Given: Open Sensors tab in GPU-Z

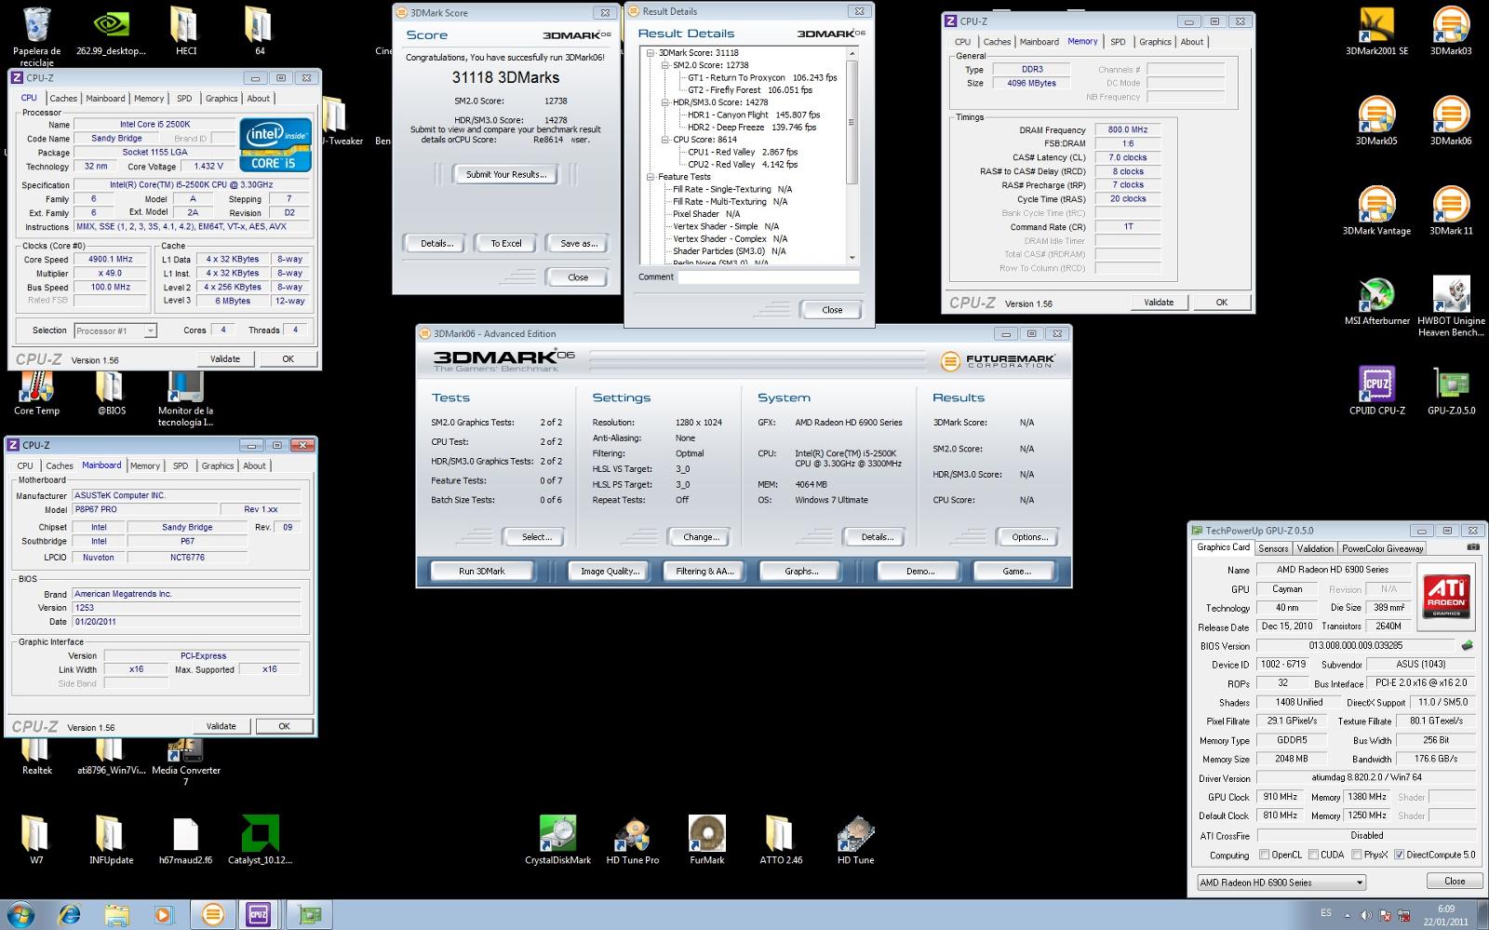Looking at the screenshot, I should (1273, 548).
